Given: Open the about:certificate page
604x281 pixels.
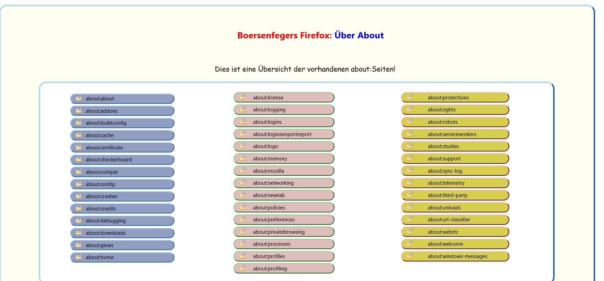Looking at the screenshot, I should [x=122, y=147].
